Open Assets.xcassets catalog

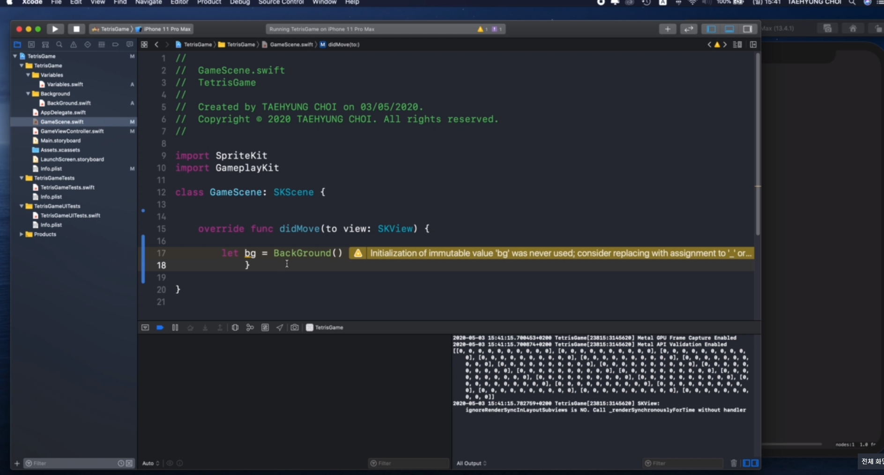point(60,150)
